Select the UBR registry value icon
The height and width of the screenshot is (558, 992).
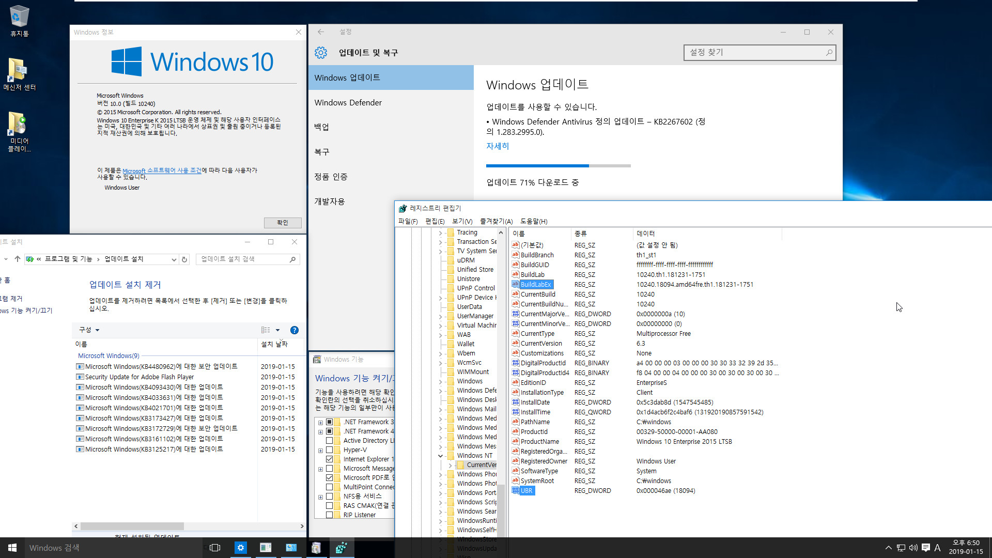515,491
